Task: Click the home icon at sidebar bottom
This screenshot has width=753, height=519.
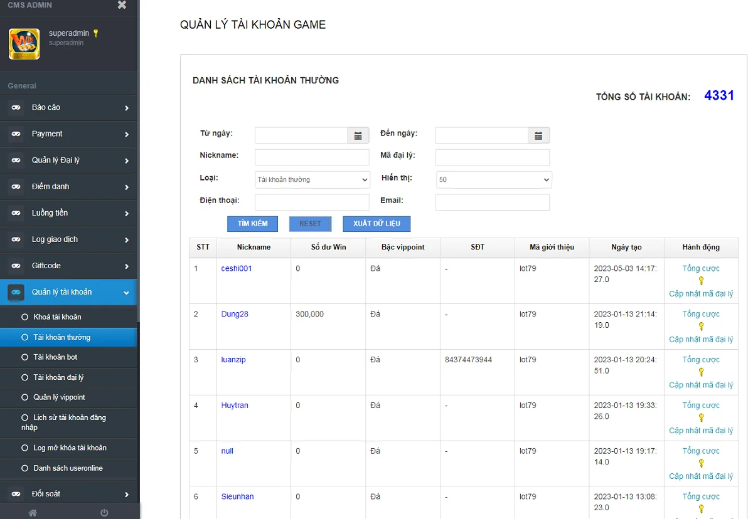Action: pos(33,512)
